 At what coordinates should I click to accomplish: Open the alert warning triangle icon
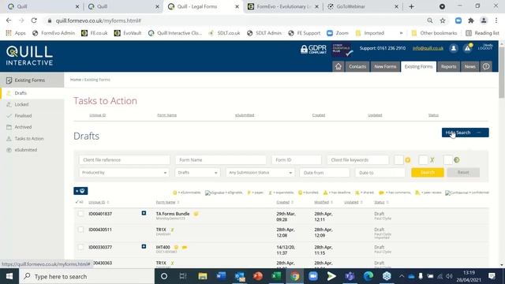467,48
